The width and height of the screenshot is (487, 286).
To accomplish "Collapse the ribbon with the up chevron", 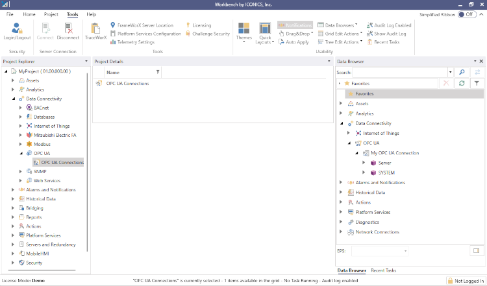I will [481, 14].
